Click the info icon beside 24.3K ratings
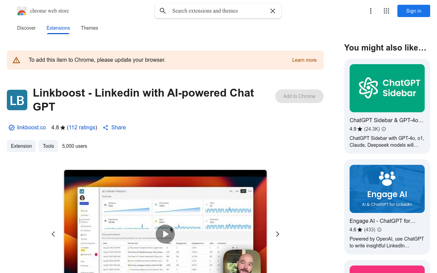 tap(384, 129)
